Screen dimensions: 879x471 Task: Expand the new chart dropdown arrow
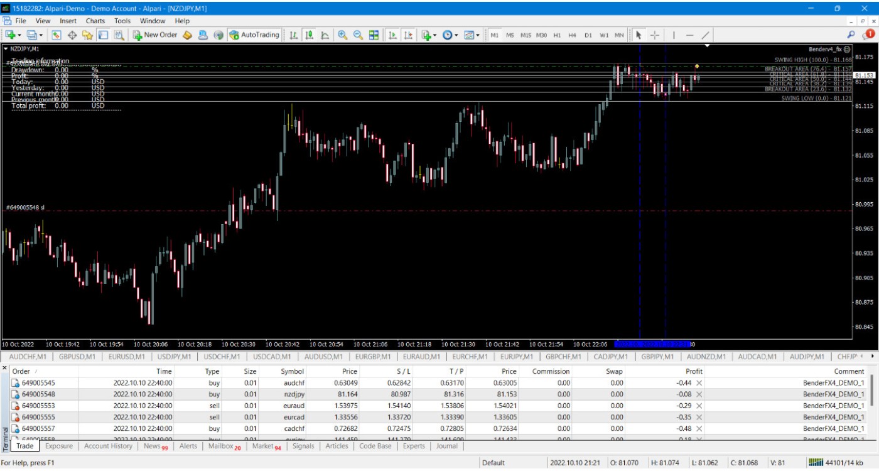(x=20, y=35)
